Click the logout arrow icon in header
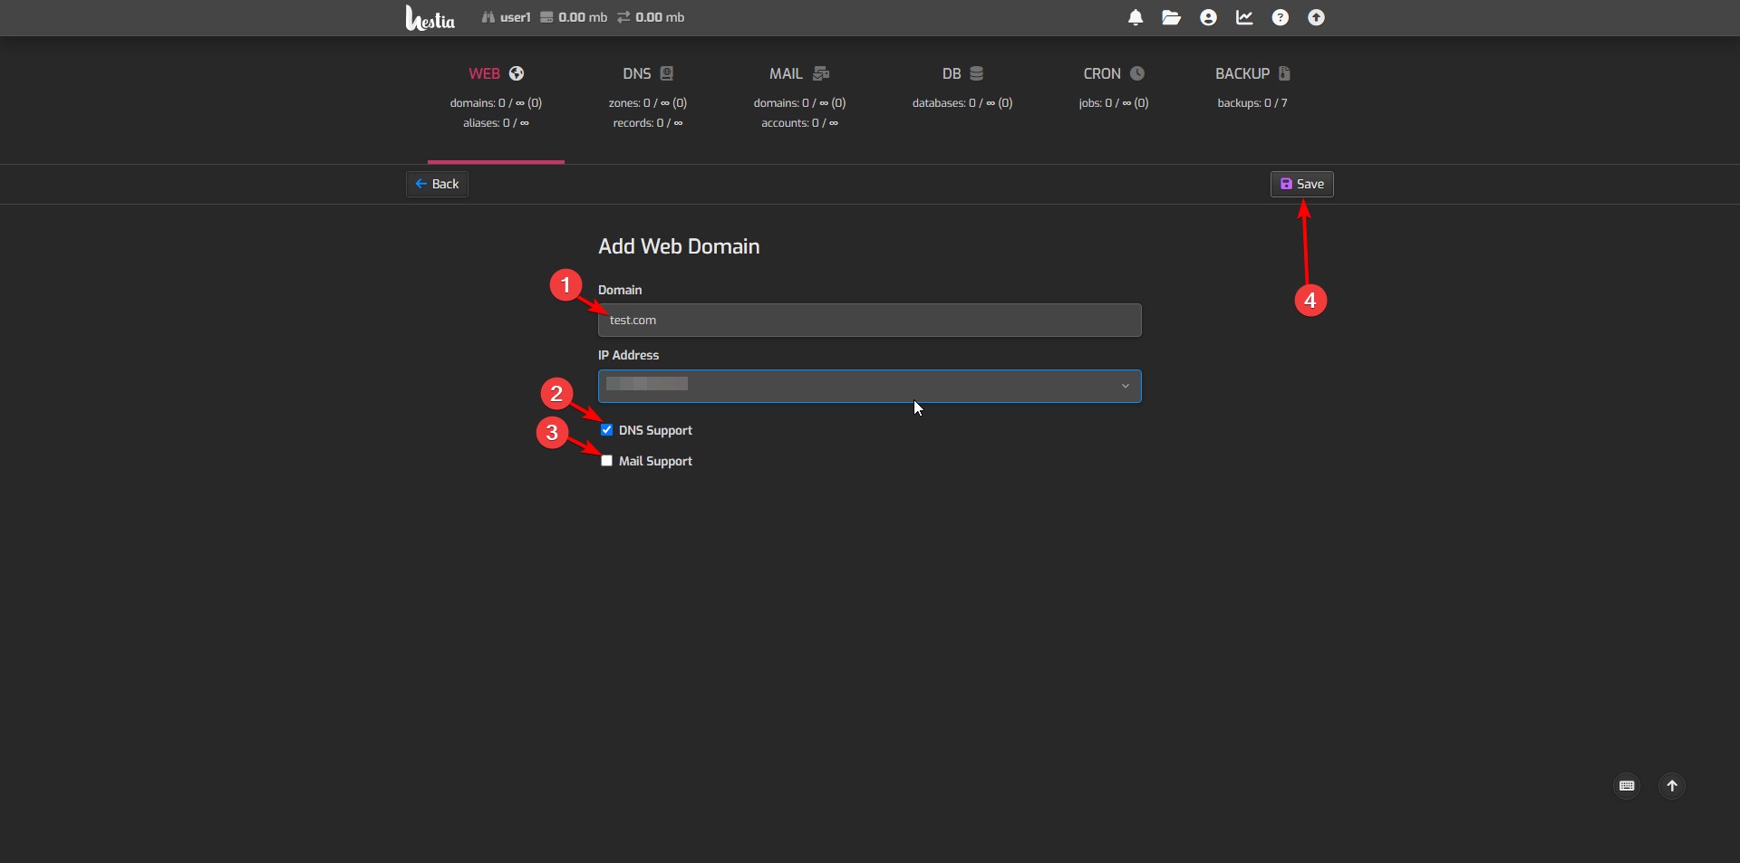 (x=1316, y=18)
